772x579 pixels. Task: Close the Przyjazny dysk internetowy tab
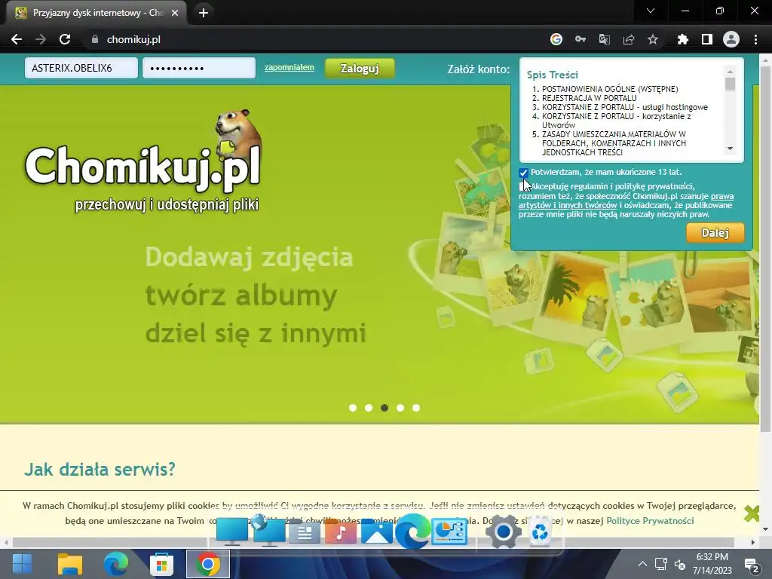pyautogui.click(x=175, y=13)
